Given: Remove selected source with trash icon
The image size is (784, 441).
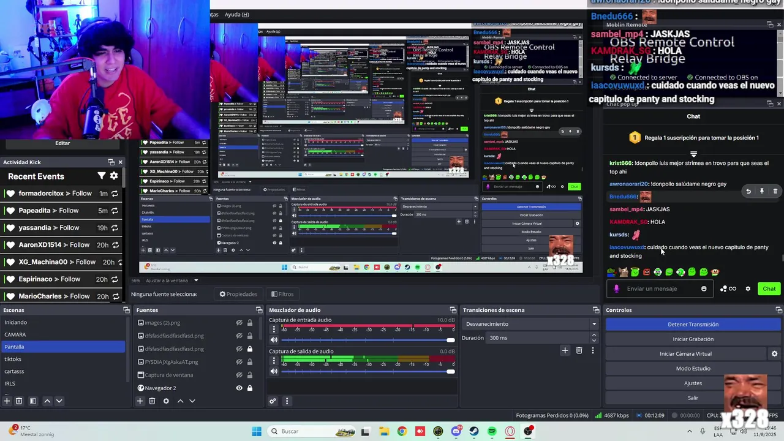Looking at the screenshot, I should pos(152,401).
